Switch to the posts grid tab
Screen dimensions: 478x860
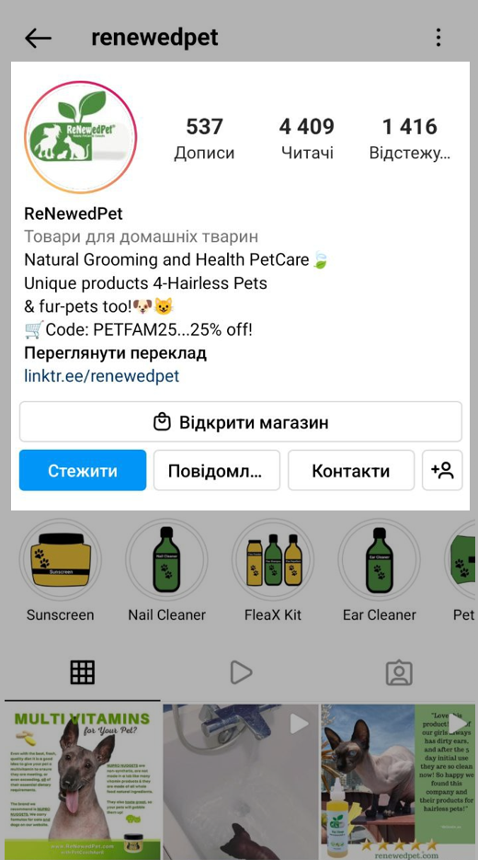(82, 671)
